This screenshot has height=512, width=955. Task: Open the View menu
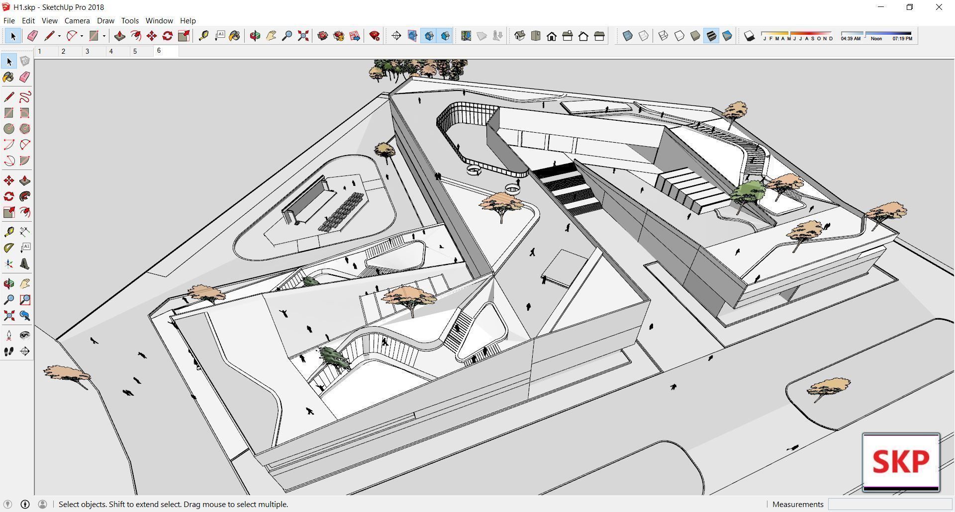[x=49, y=20]
